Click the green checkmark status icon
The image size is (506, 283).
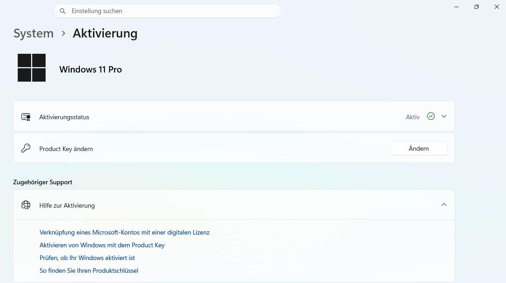[431, 116]
